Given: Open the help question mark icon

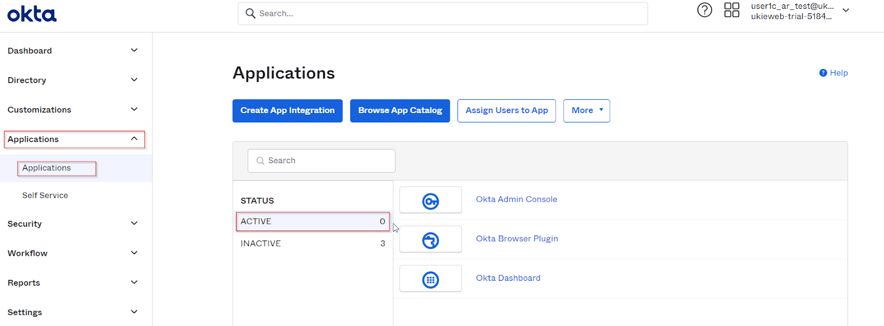Looking at the screenshot, I should (704, 10).
